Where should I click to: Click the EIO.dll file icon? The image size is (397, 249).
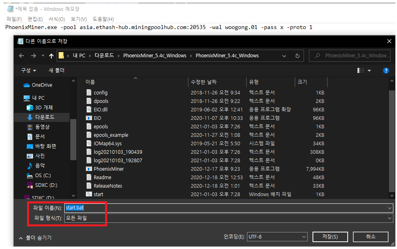89,109
